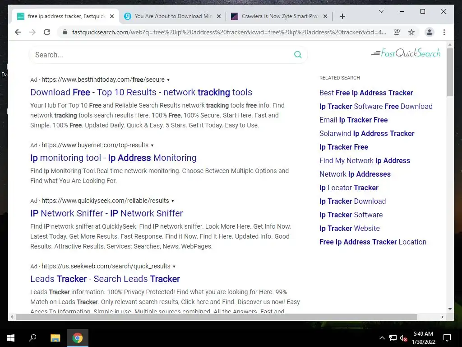Open the notification center icon
The height and width of the screenshot is (347, 462).
click(447, 338)
